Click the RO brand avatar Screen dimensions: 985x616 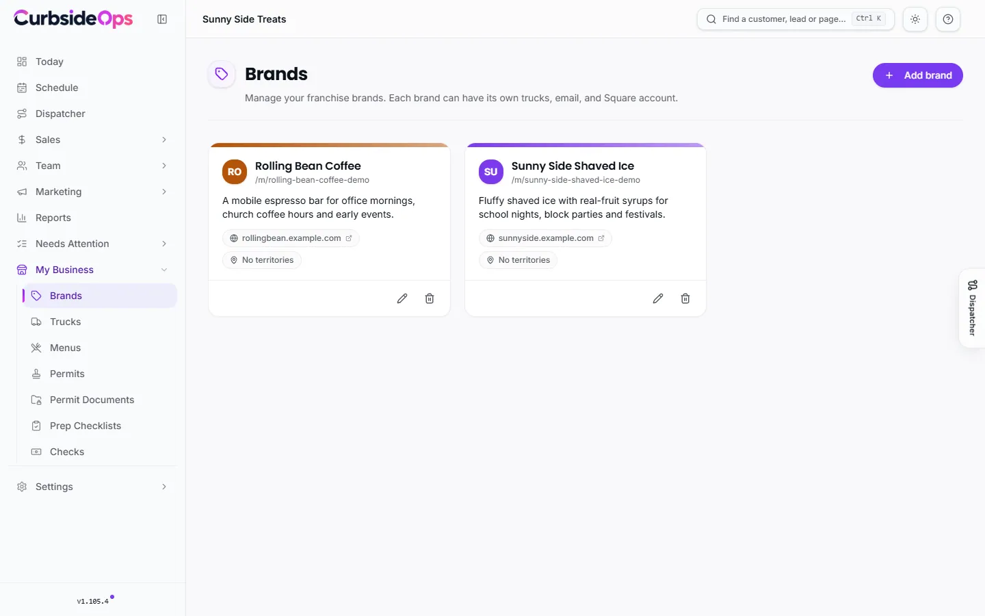[x=235, y=172]
